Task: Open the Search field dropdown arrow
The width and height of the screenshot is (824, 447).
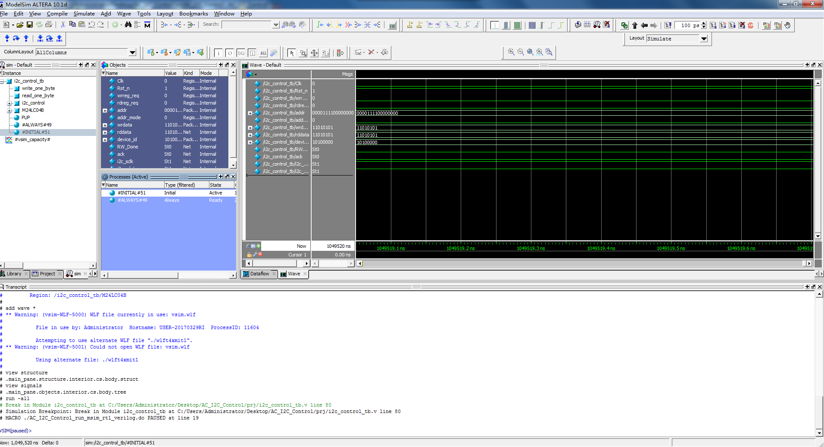Action: pos(276,25)
